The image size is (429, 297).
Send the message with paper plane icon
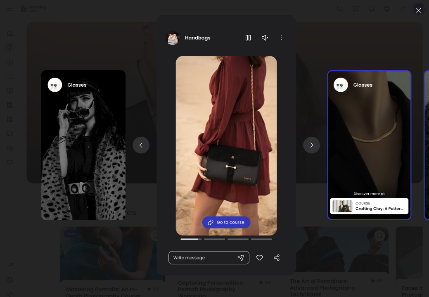pos(241,258)
